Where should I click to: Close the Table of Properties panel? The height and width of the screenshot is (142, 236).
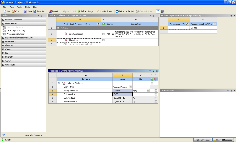235,15
